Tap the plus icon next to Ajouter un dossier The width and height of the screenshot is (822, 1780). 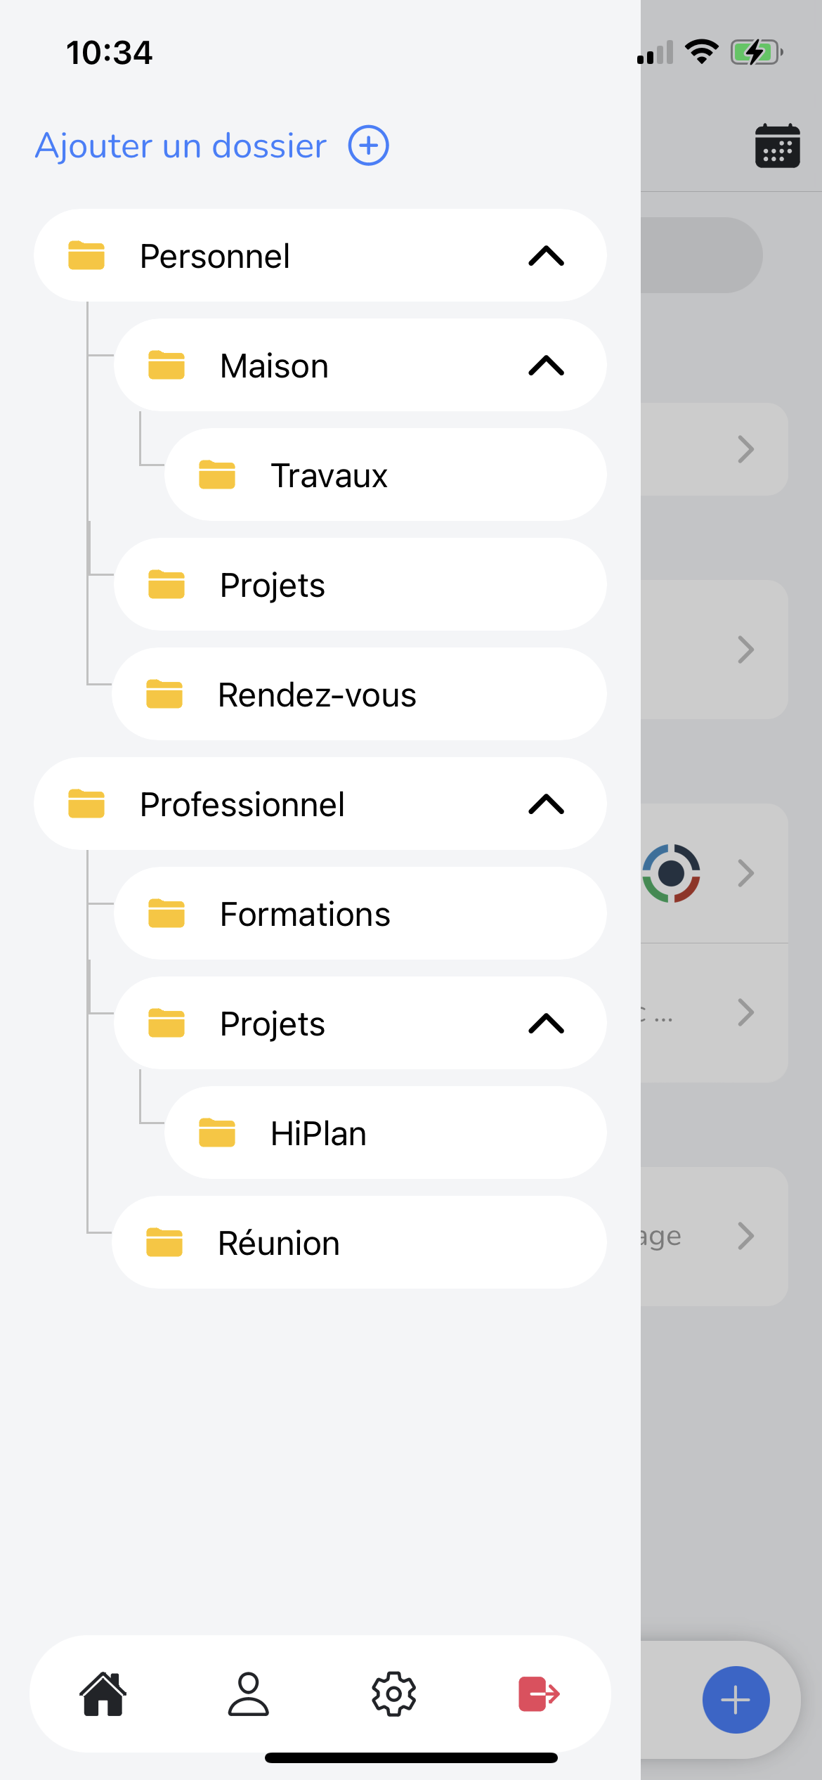(x=369, y=146)
